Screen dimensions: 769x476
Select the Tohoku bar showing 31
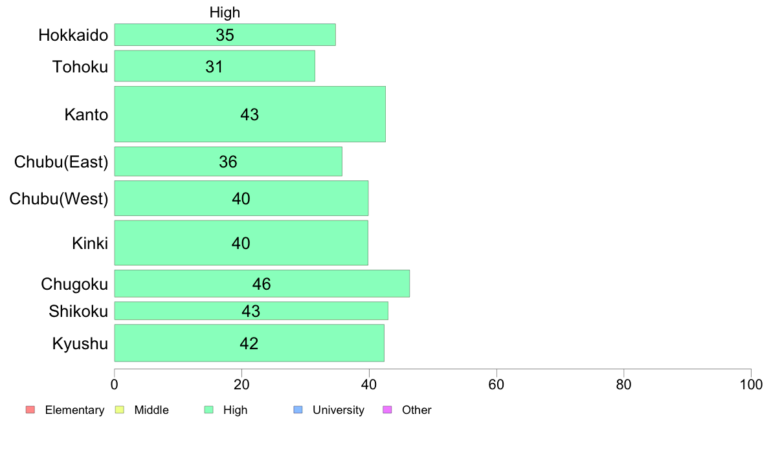point(215,66)
